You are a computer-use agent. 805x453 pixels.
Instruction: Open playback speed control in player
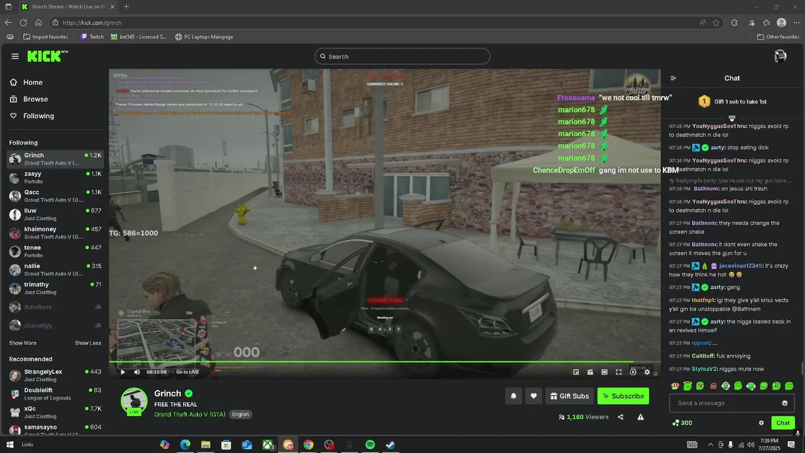[x=633, y=372]
